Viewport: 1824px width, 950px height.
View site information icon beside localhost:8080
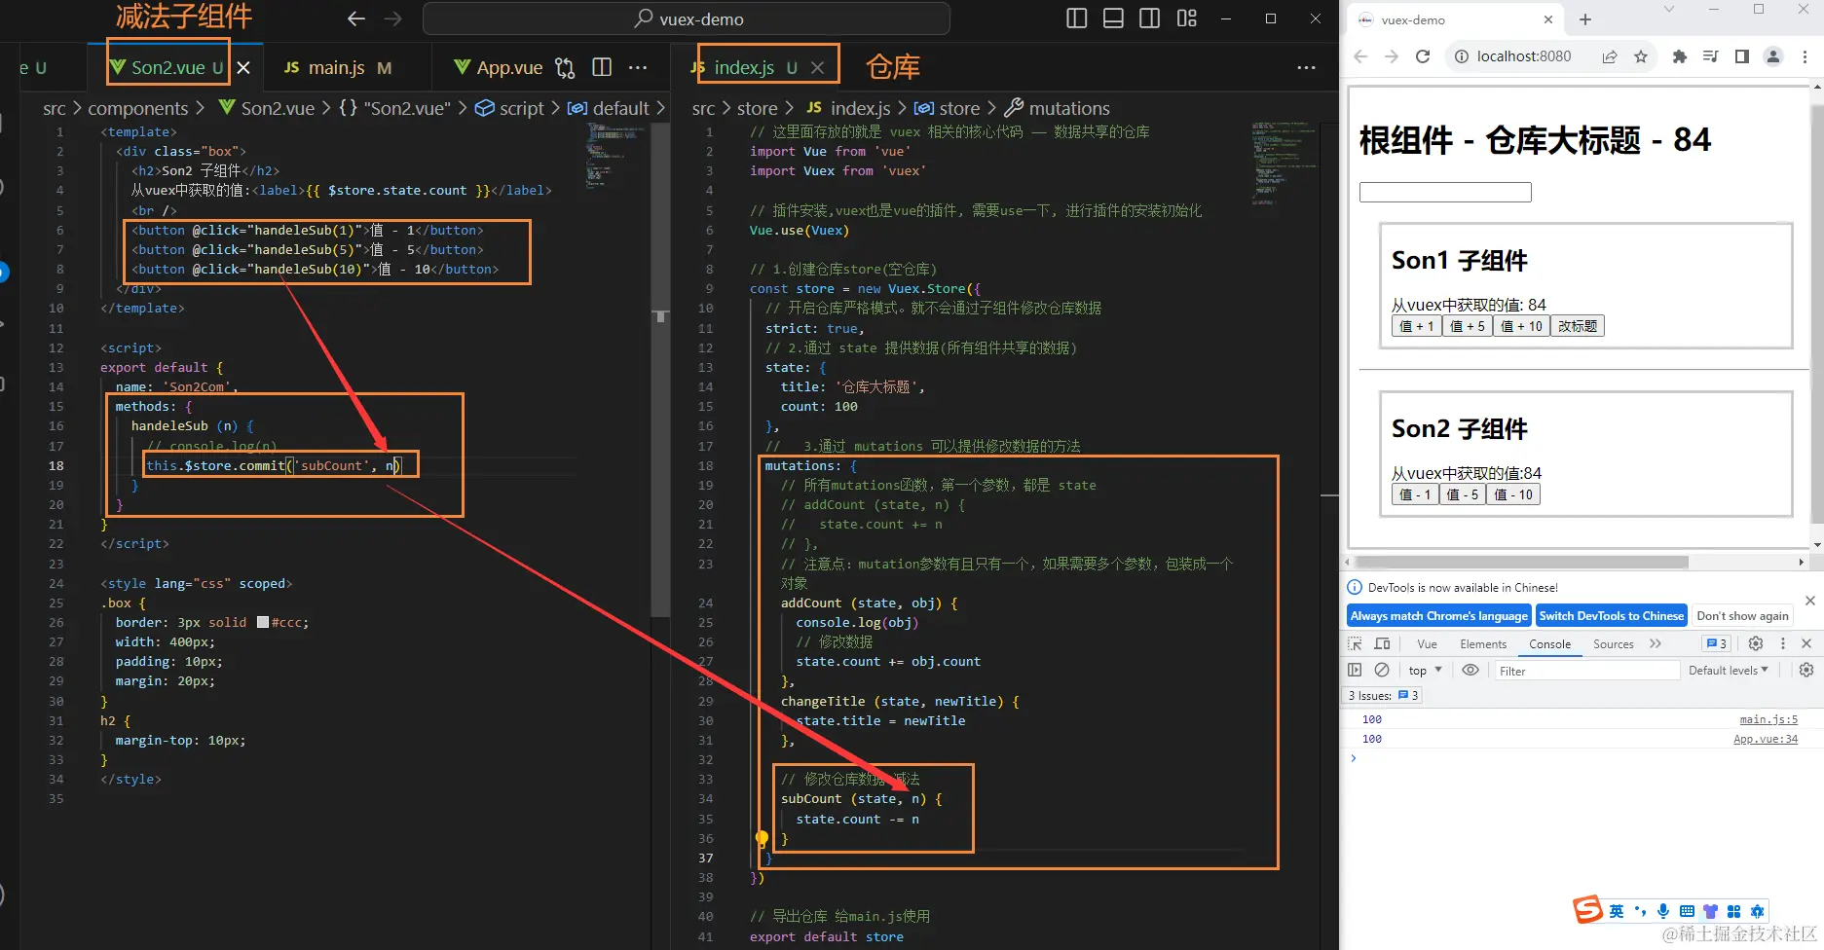[x=1462, y=56]
